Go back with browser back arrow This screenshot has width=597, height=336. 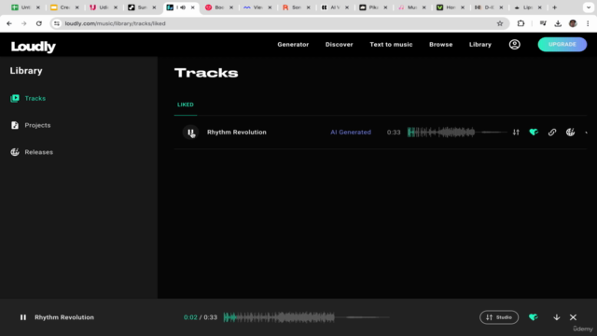click(9, 23)
